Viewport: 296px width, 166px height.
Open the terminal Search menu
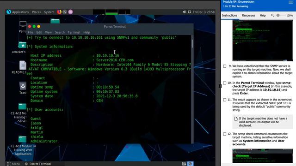[x=60, y=32]
